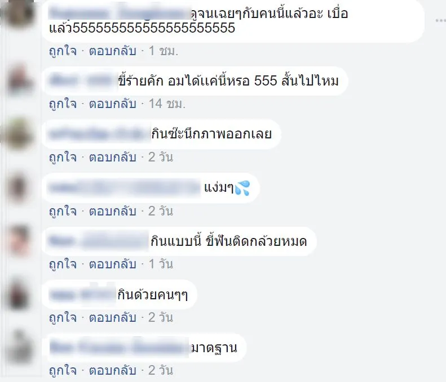Reply to the 'มาตรฐาน' comment

click(113, 370)
